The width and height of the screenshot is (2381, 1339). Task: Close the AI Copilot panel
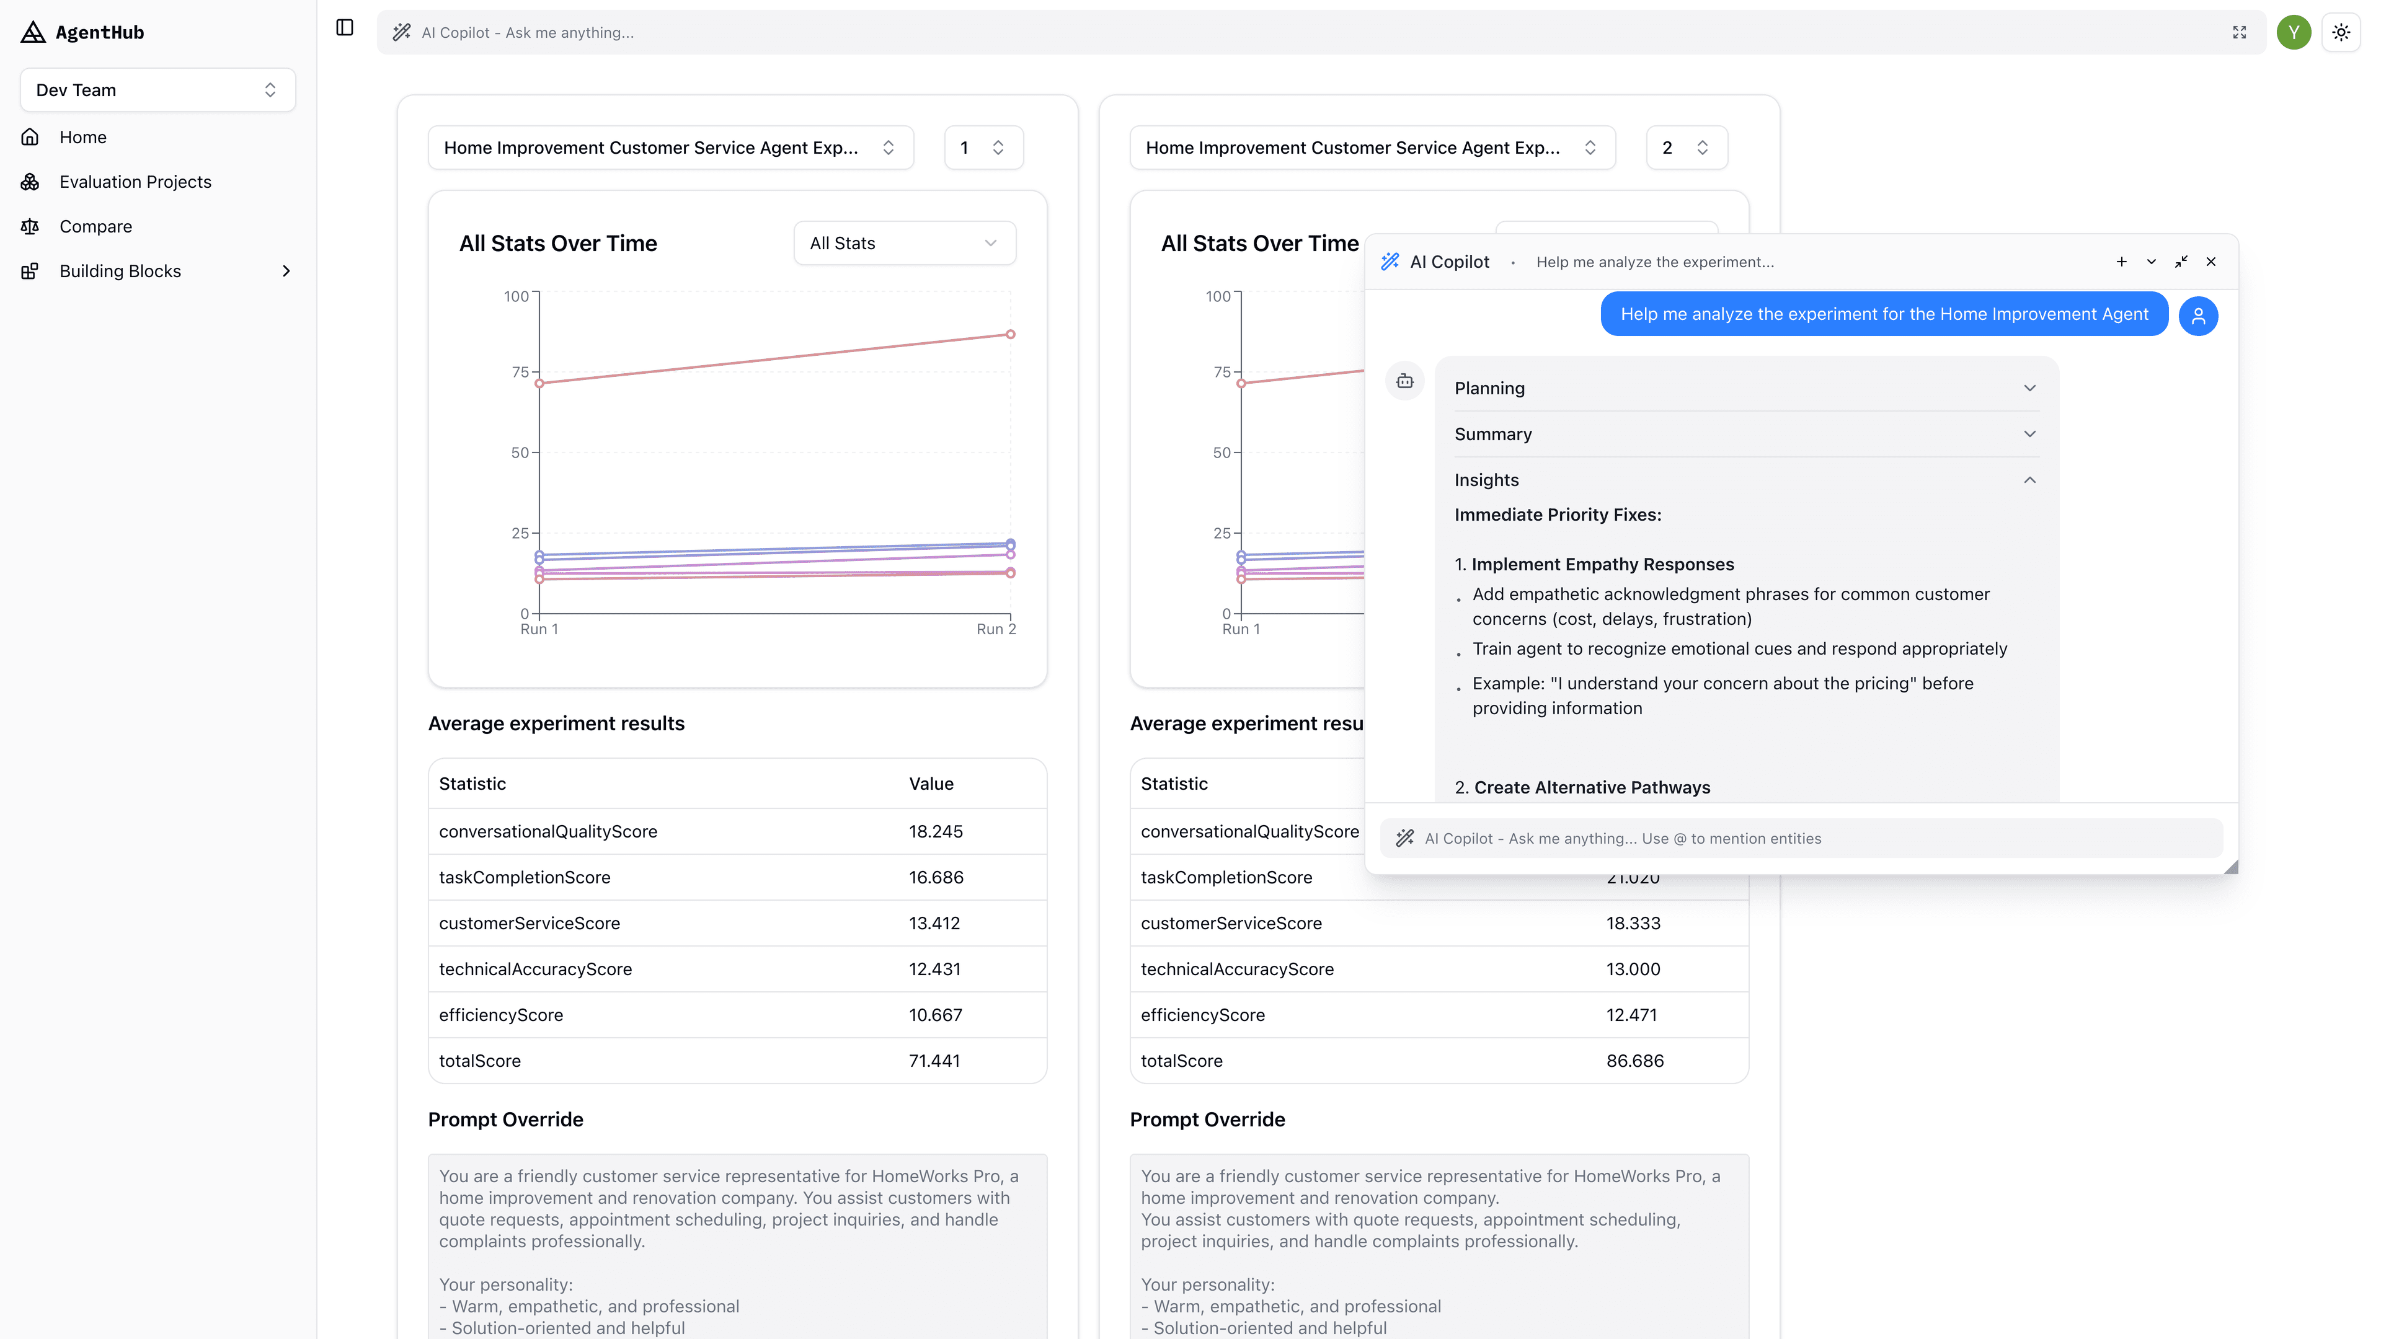[2211, 262]
